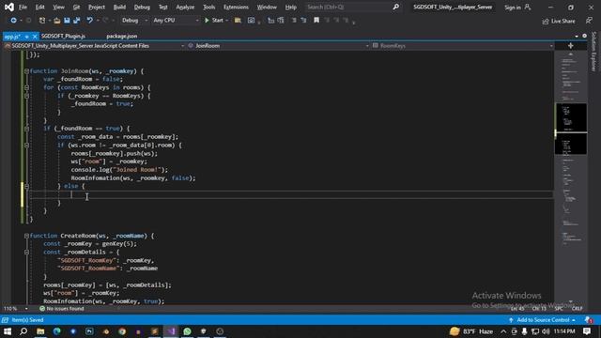Image resolution: width=601 pixels, height=338 pixels.
Task: Open the Debug menu
Action: point(142,7)
